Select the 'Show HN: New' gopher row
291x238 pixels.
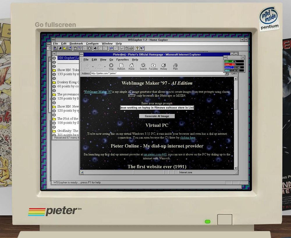(x=68, y=106)
